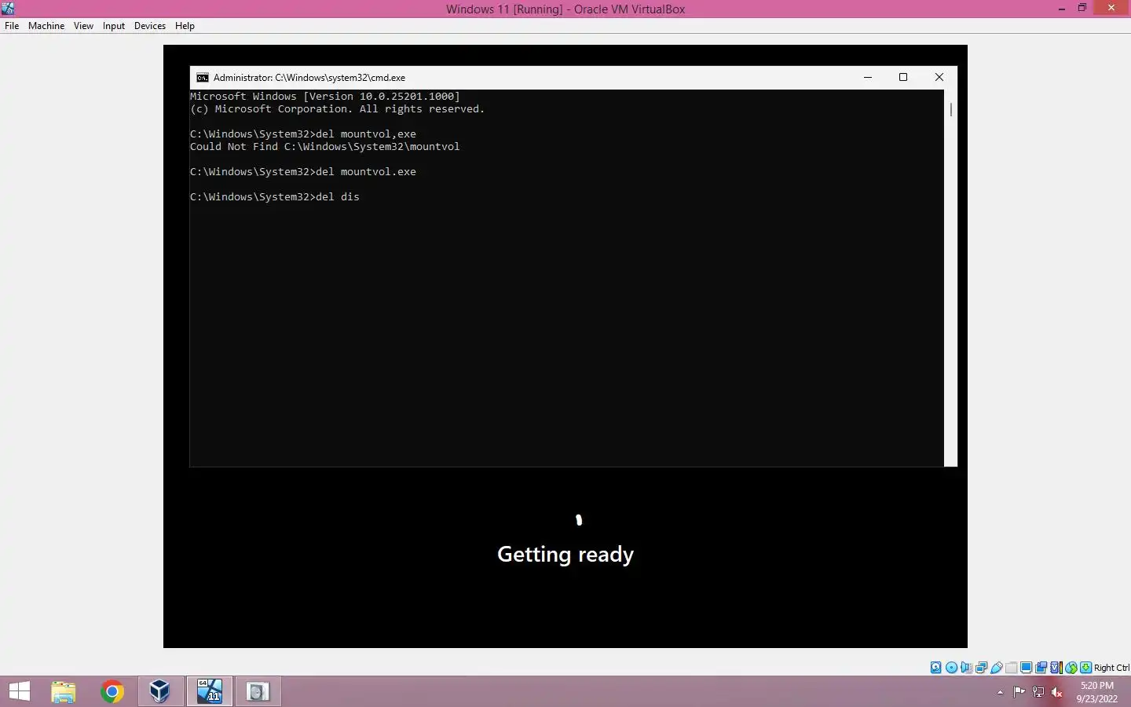This screenshot has width=1131, height=707.
Task: Open the Help menu
Action: [185, 26]
